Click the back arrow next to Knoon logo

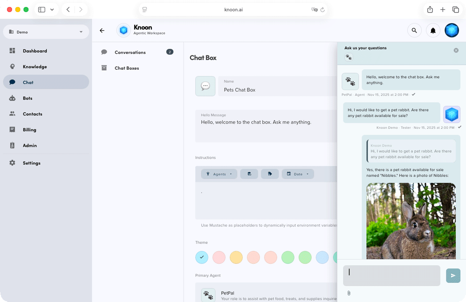102,30
